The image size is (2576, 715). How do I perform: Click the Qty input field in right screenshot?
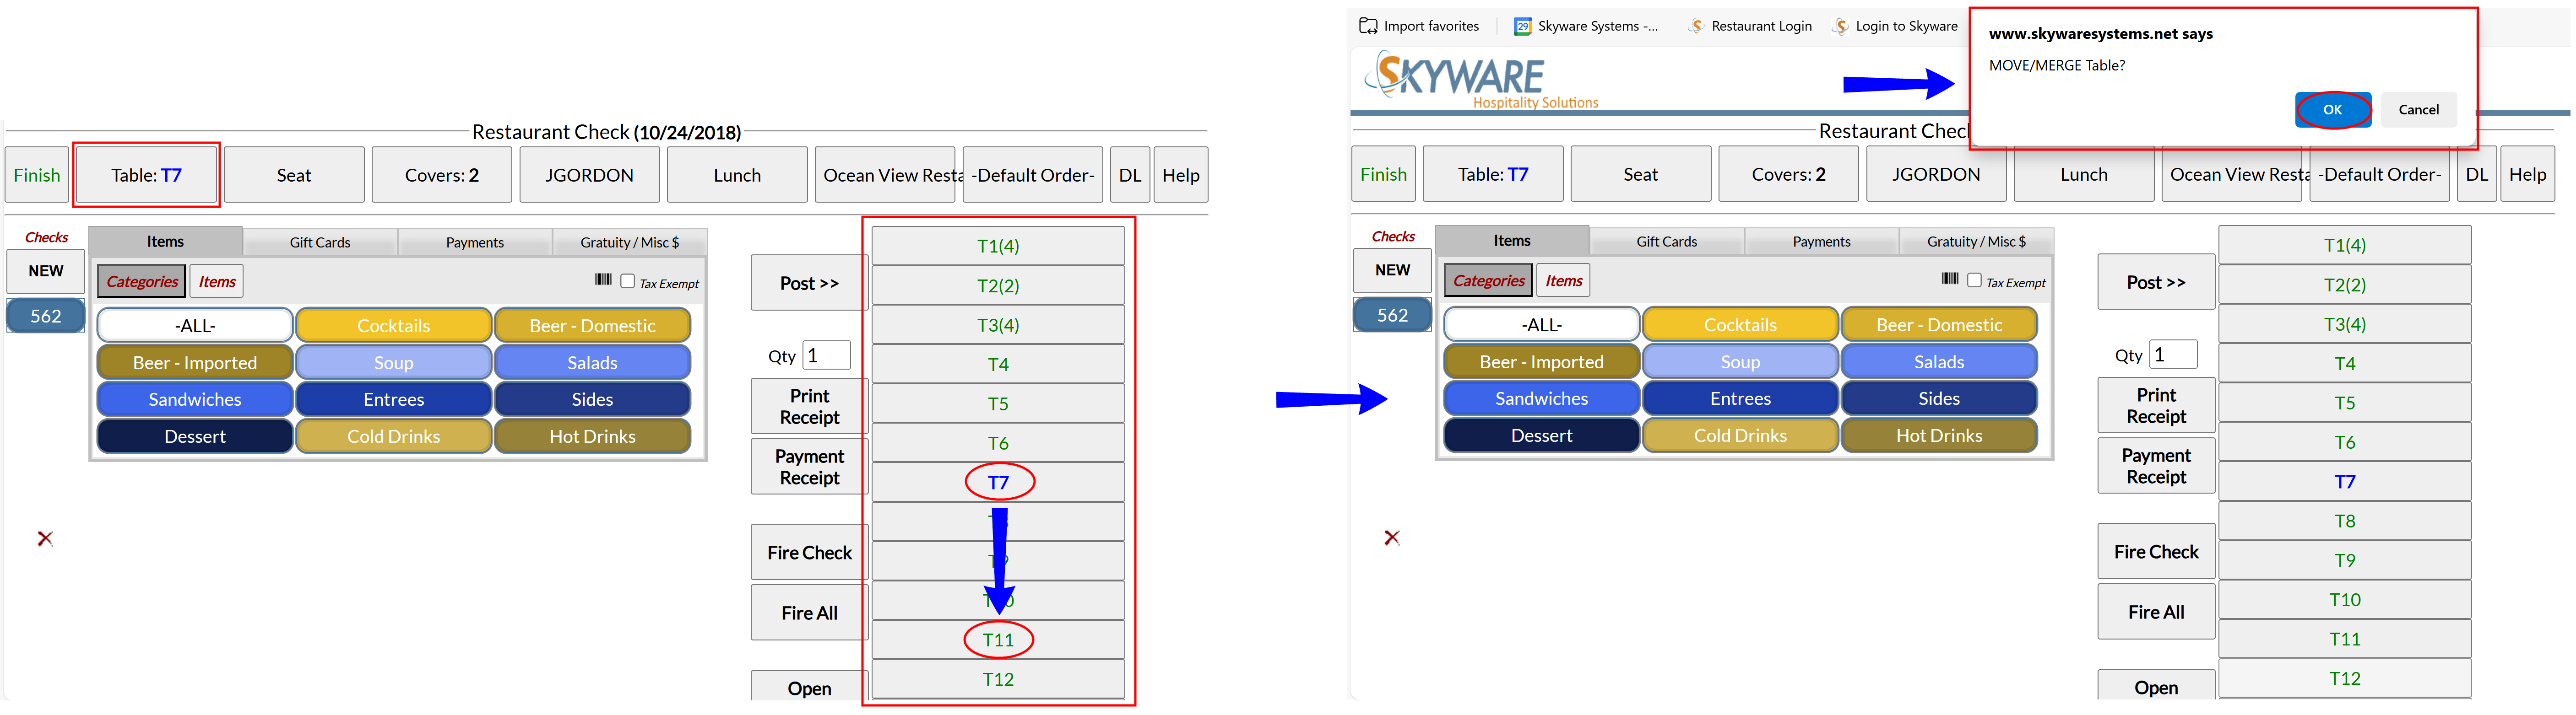coord(2173,355)
